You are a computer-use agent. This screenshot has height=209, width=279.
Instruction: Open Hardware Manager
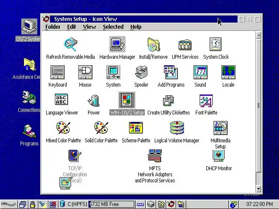point(117,44)
